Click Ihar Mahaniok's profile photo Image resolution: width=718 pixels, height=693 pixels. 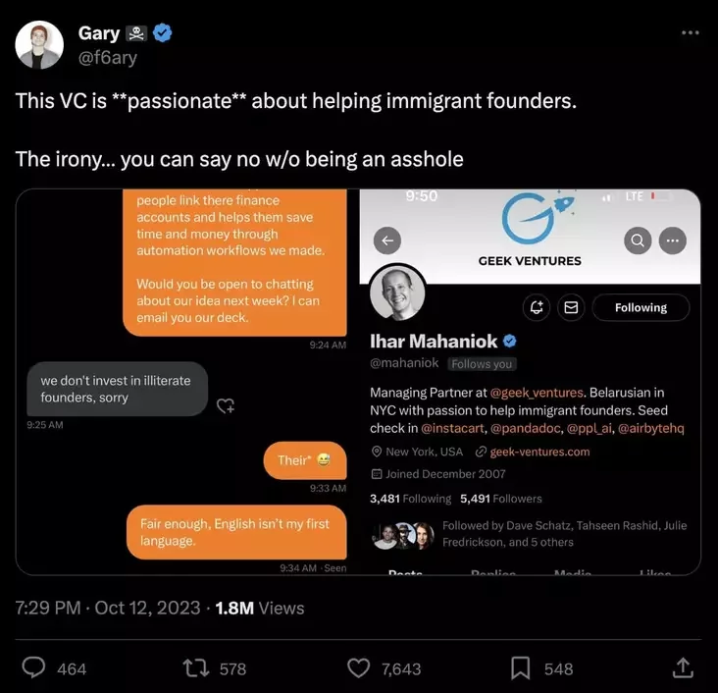click(398, 293)
